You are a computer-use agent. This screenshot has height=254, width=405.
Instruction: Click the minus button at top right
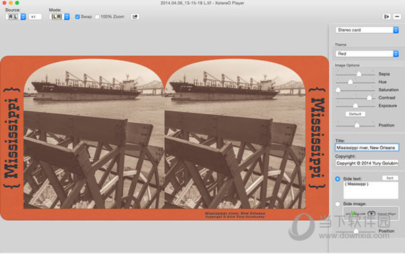point(397,16)
